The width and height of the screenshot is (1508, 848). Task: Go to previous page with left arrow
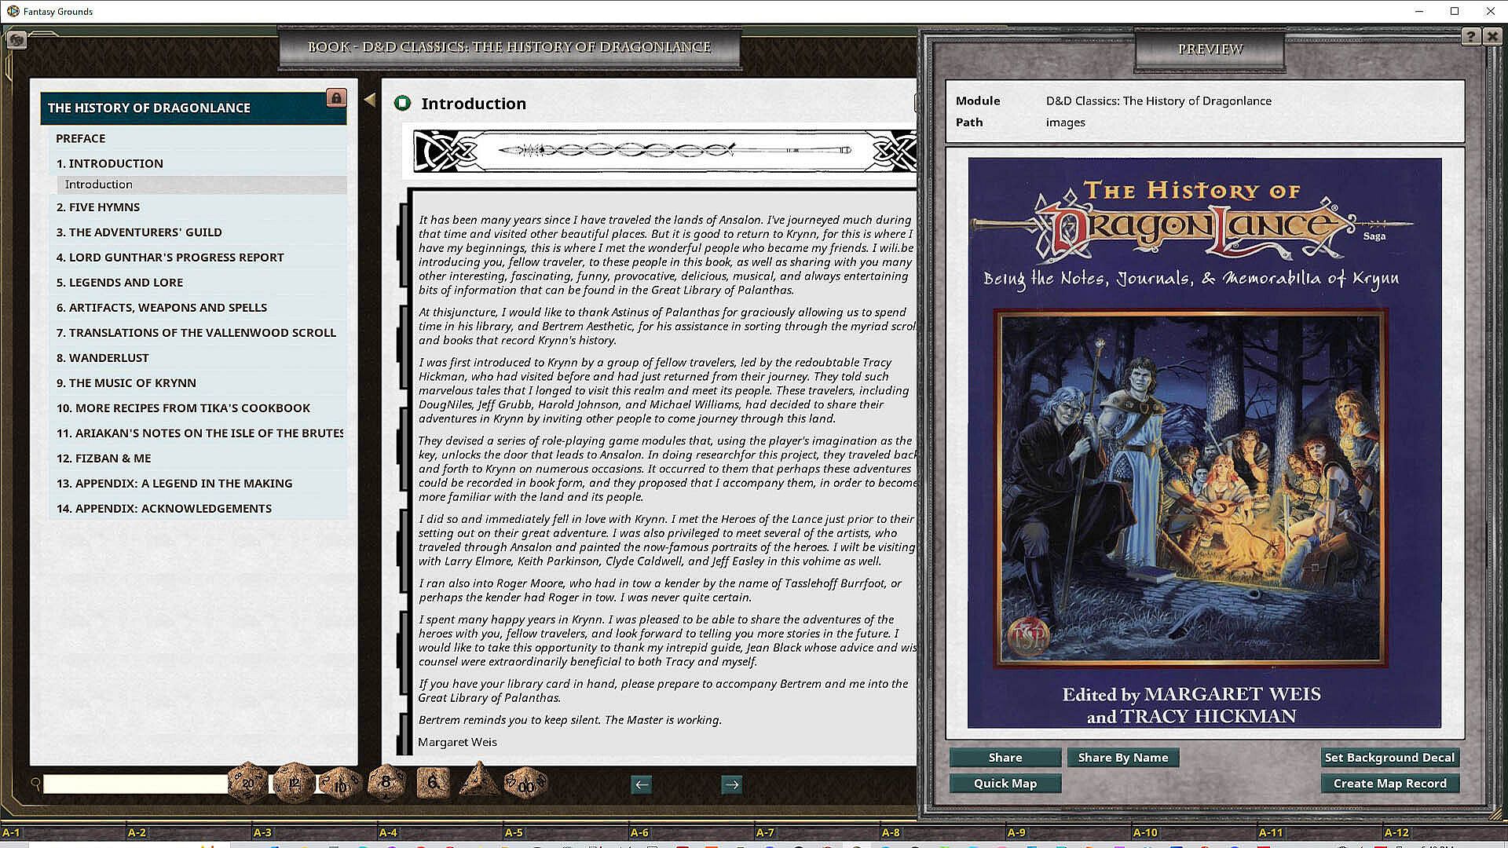(642, 784)
